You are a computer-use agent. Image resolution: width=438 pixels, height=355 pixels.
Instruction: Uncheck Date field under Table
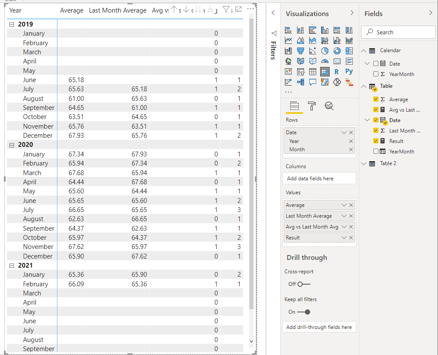pos(376,120)
